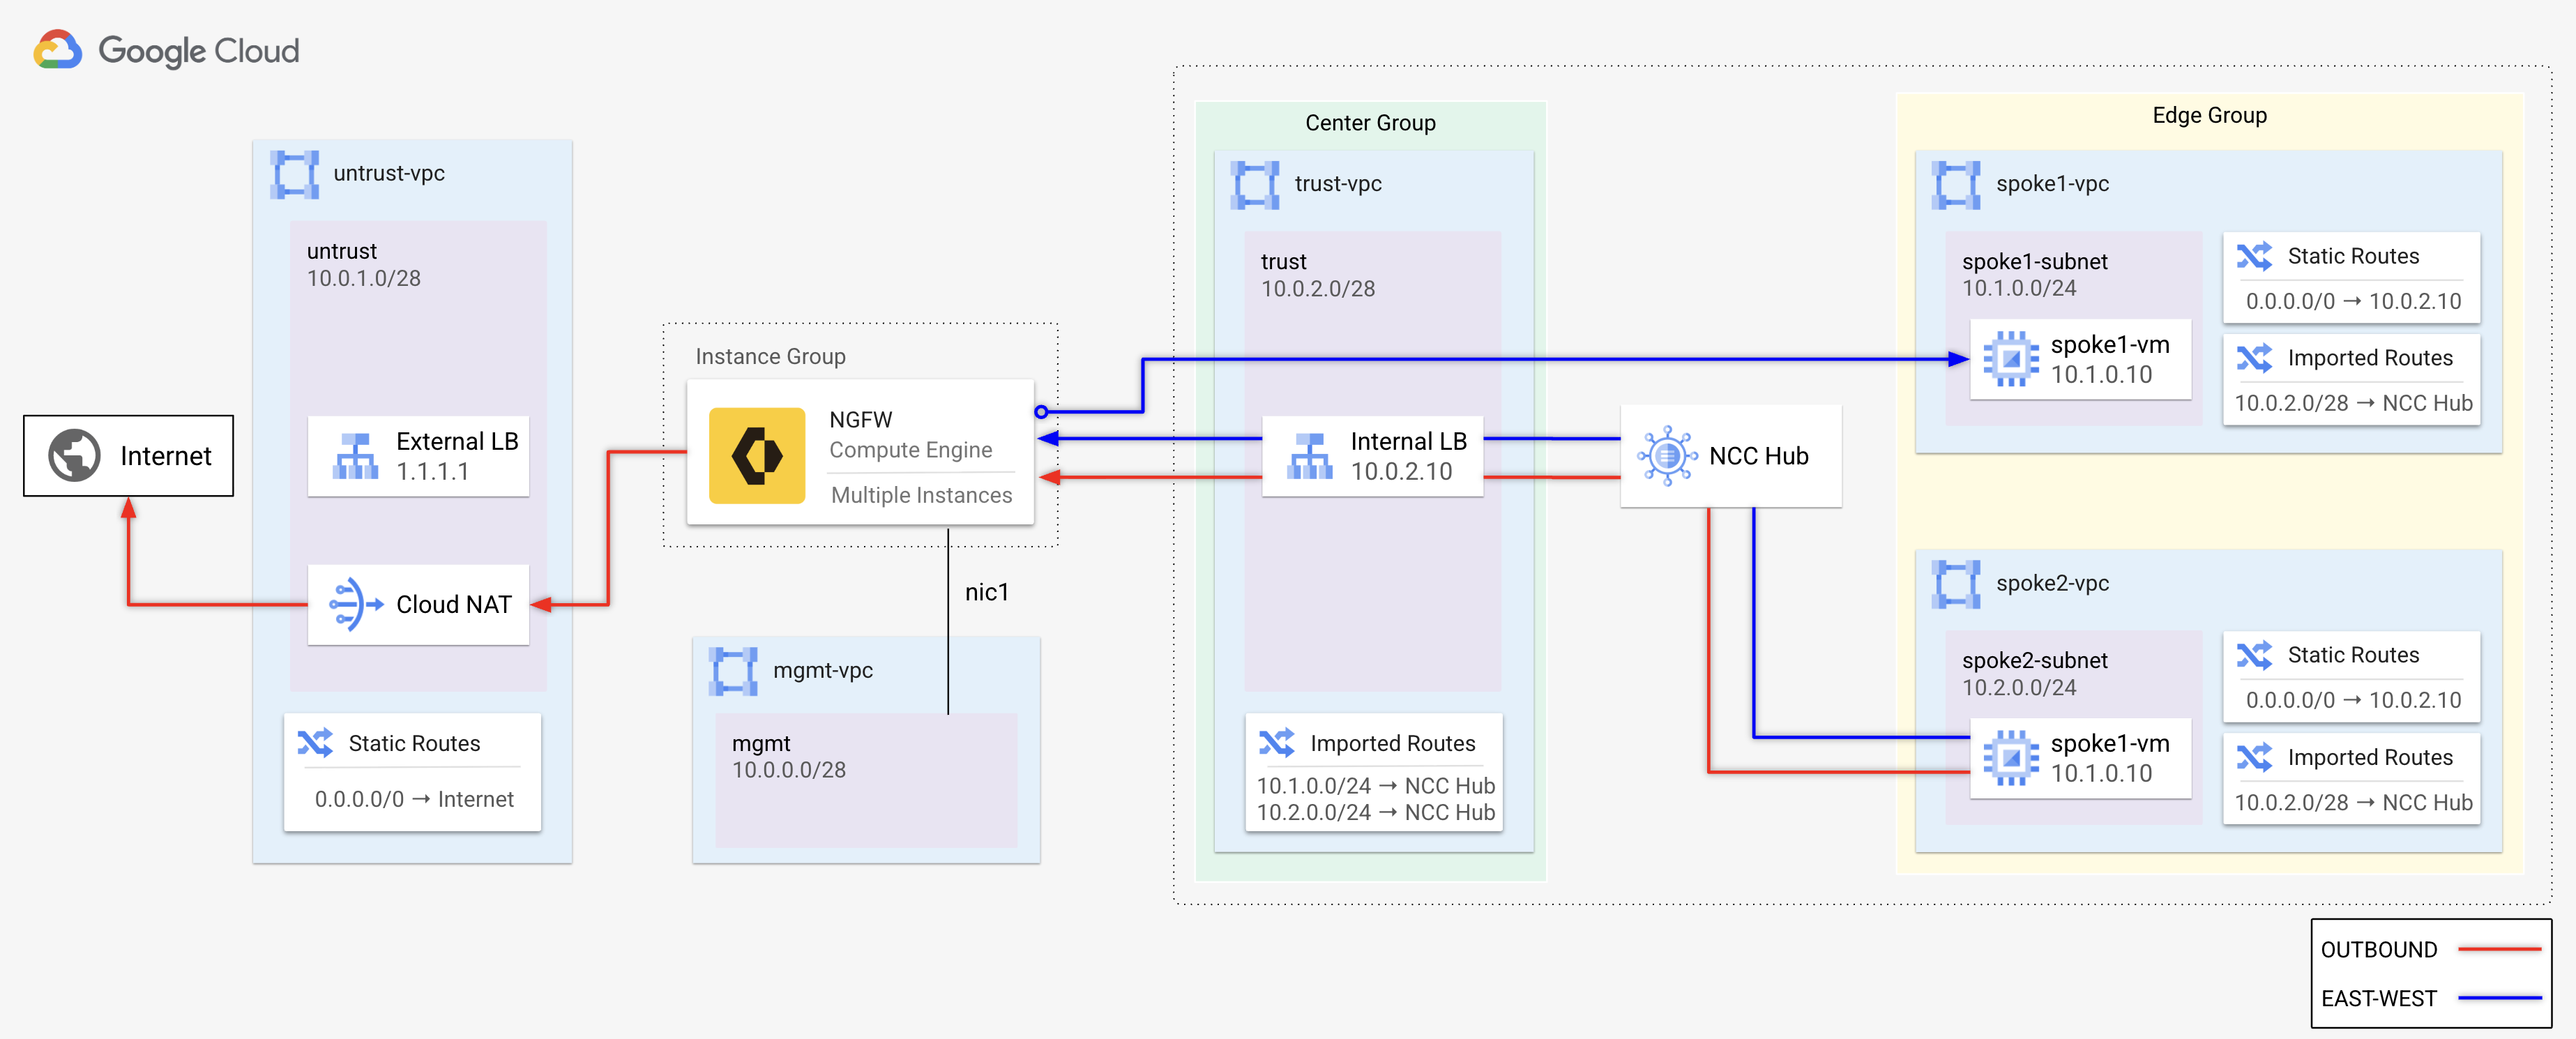The image size is (2576, 1039).
Task: Click the Instance Group label text
Action: (770, 356)
